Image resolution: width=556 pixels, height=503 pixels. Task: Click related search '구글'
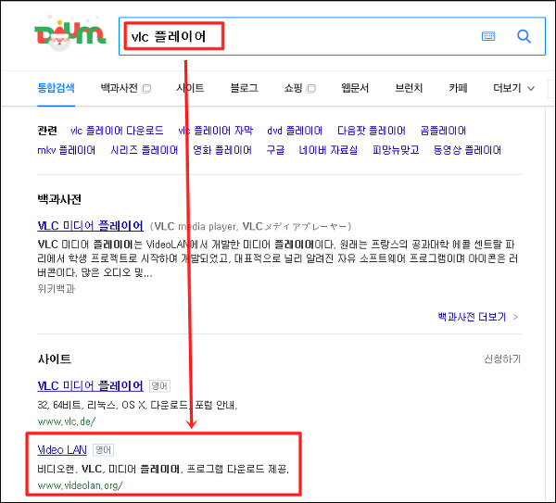pyautogui.click(x=275, y=150)
